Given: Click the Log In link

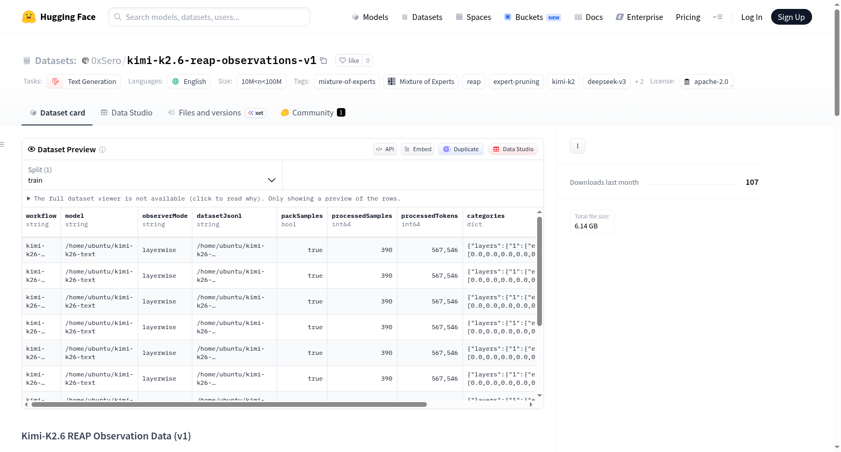Looking at the screenshot, I should (752, 17).
